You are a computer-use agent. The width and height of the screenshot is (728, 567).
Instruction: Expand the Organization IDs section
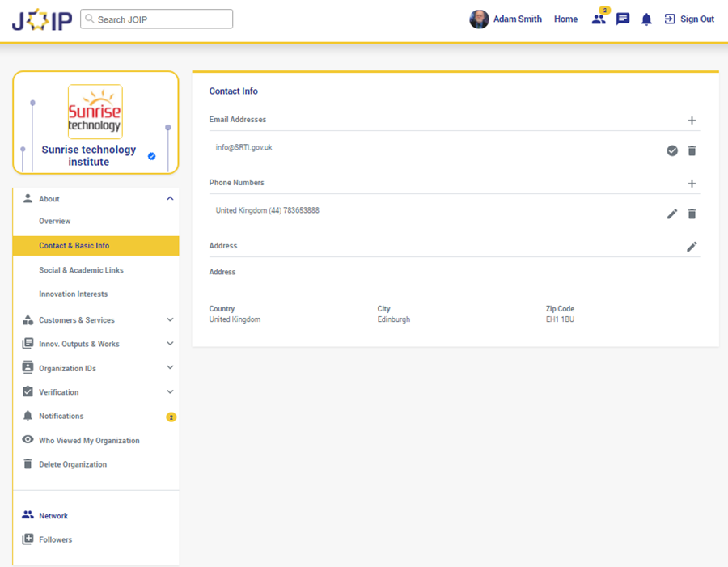(170, 368)
